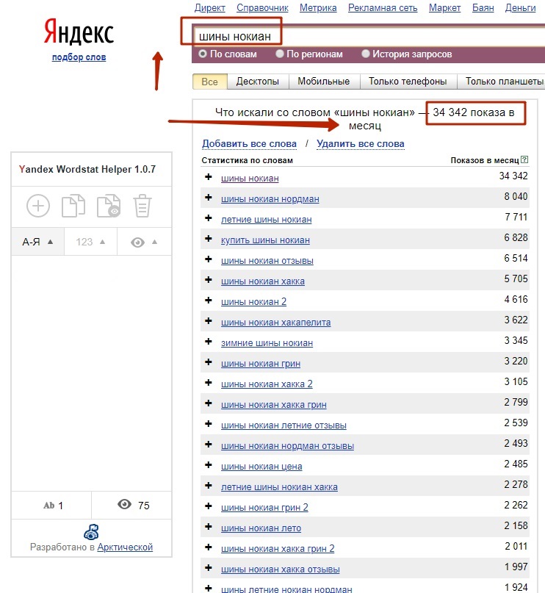Focus the search query input field
545x593 pixels.
[x=369, y=37]
